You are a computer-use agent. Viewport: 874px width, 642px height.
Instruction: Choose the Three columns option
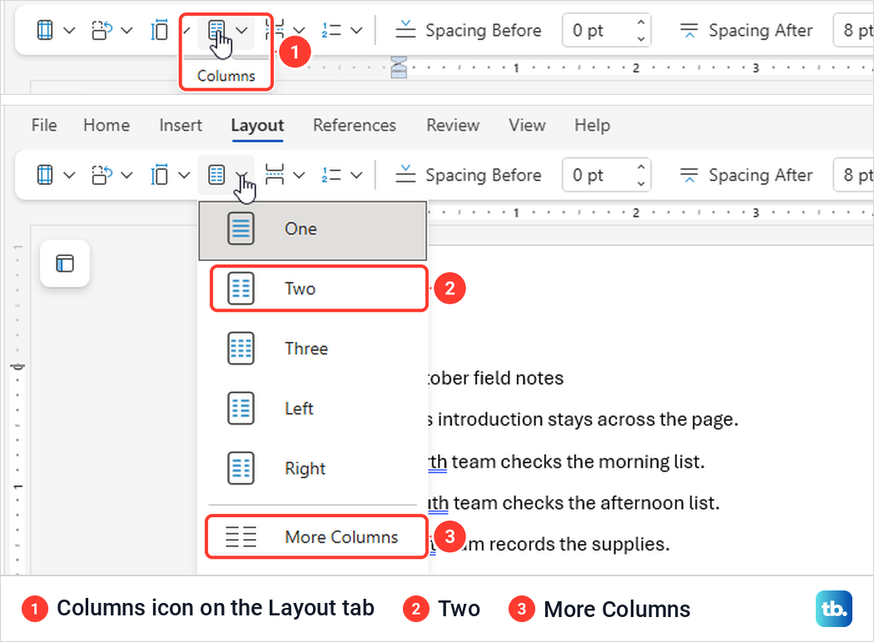tap(313, 348)
